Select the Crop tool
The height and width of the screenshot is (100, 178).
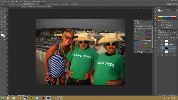click(x=2, y=14)
